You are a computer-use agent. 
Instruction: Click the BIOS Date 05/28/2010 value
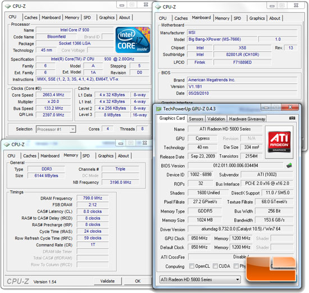242,93
